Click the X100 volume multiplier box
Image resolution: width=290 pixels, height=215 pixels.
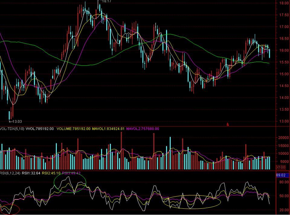[281, 167]
